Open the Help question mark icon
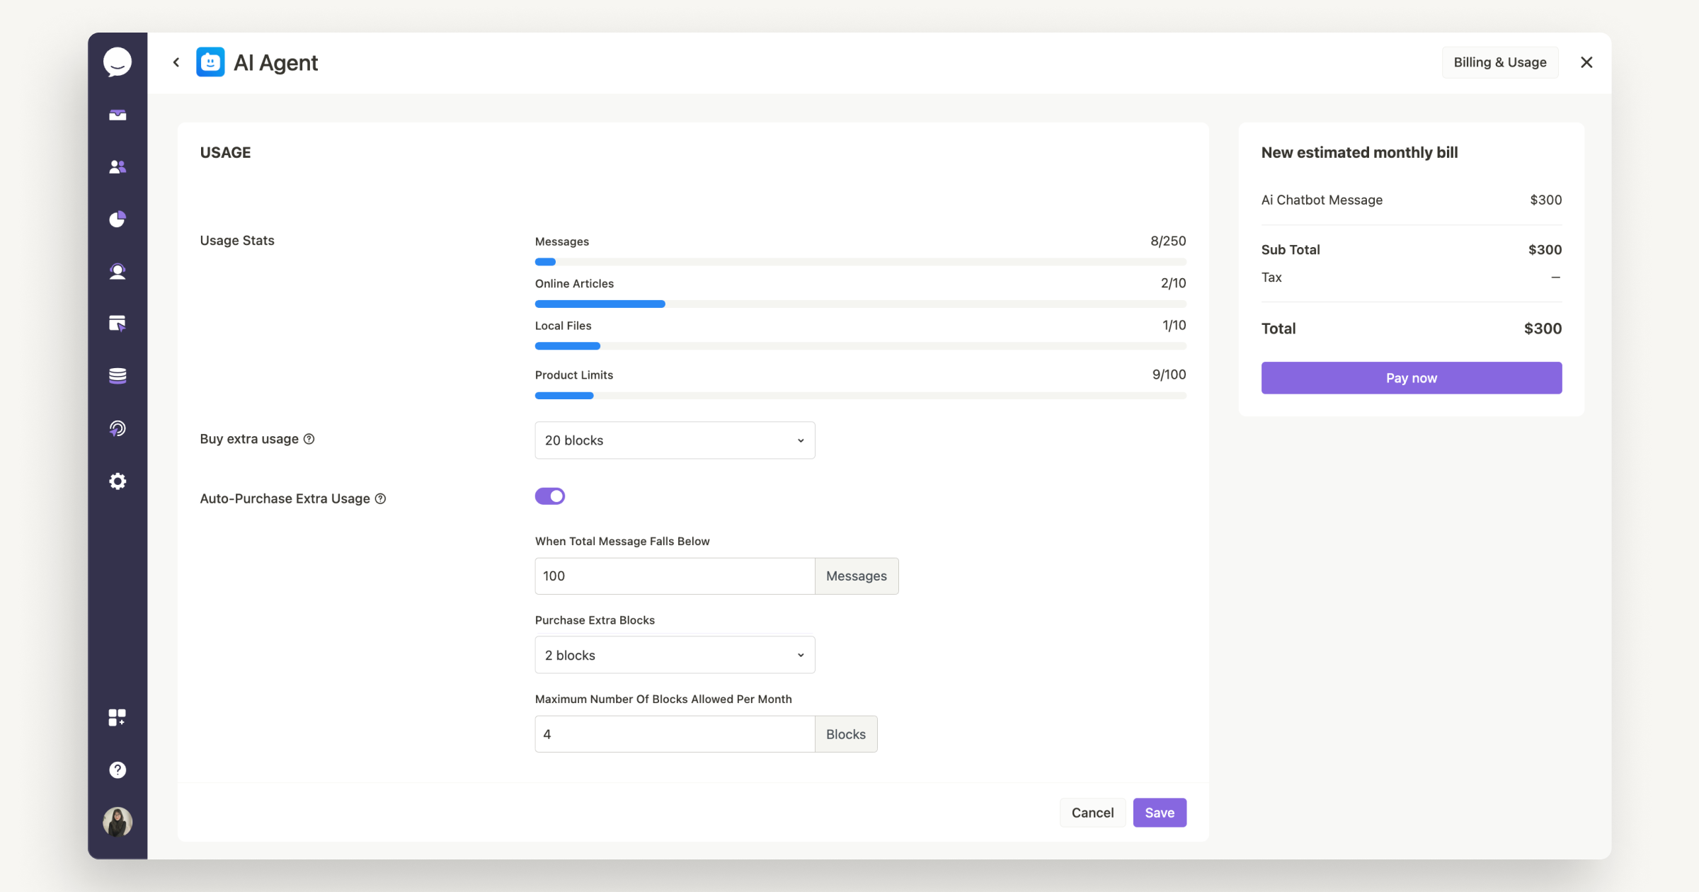The width and height of the screenshot is (1699, 892). tap(117, 770)
